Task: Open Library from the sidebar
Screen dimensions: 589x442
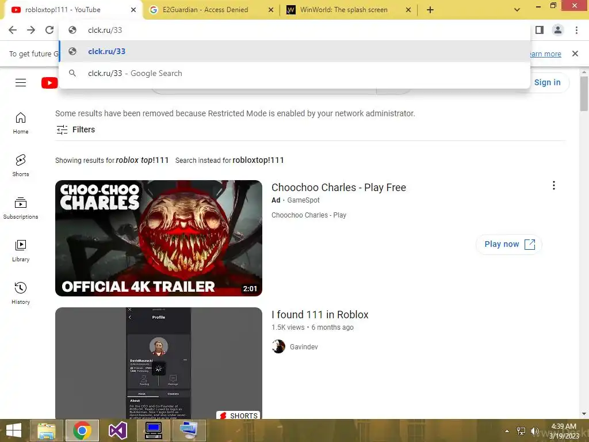Action: [x=21, y=251]
